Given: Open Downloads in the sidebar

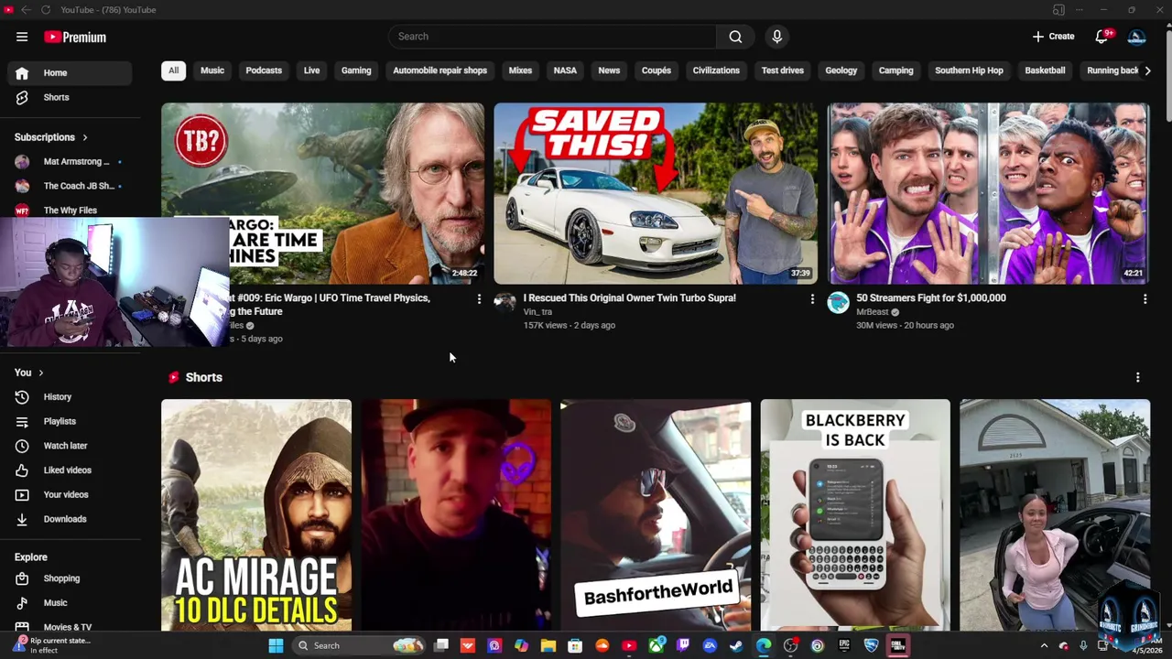Looking at the screenshot, I should [70, 519].
